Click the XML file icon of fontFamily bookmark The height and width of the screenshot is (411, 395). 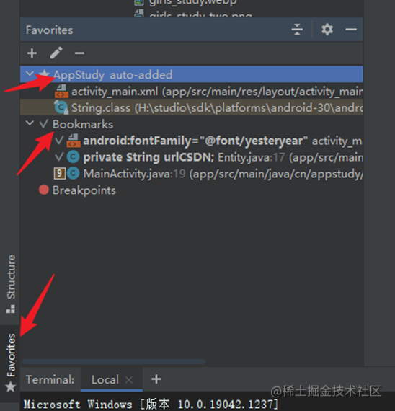pos(74,141)
